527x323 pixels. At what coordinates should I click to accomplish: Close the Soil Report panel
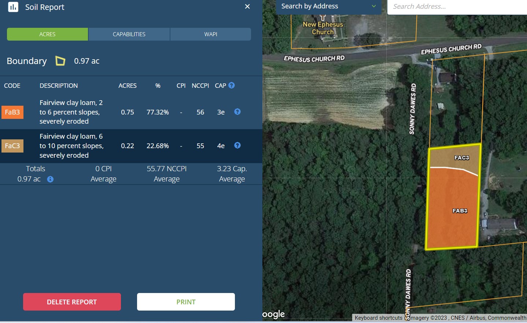pyautogui.click(x=247, y=7)
